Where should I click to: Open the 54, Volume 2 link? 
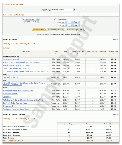[8, 106]
